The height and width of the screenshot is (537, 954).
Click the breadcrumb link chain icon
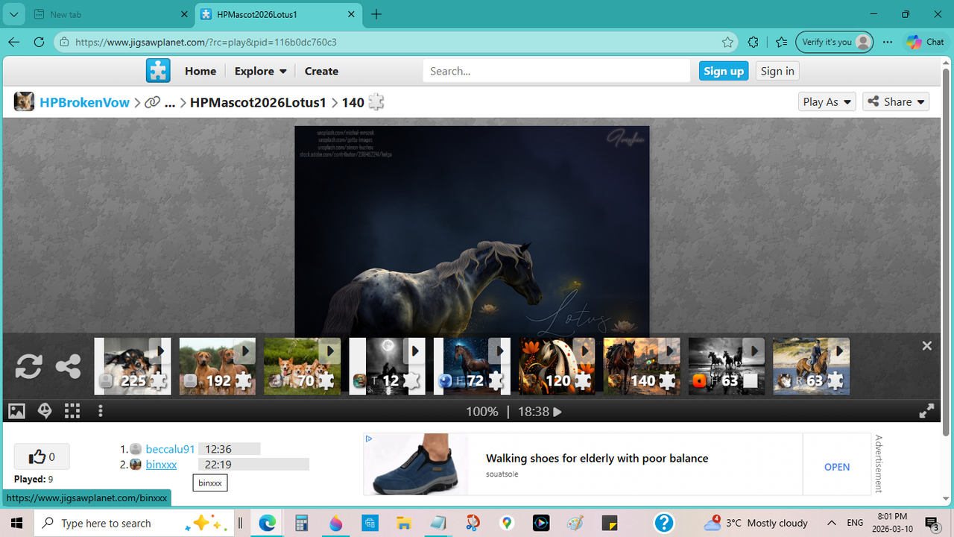click(x=153, y=102)
